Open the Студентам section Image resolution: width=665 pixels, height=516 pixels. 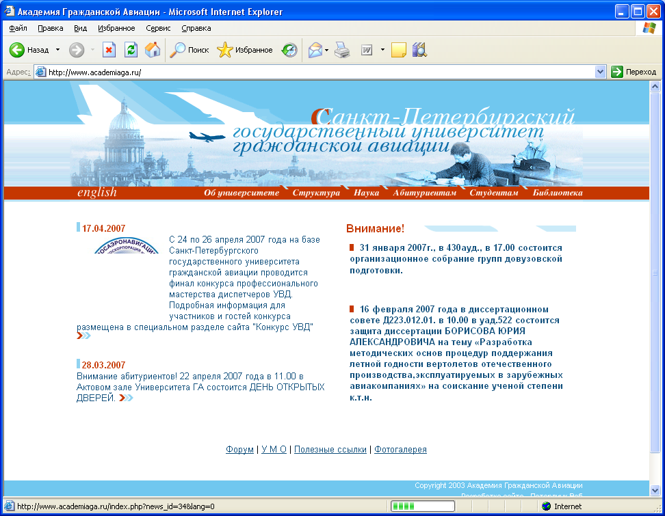point(494,193)
